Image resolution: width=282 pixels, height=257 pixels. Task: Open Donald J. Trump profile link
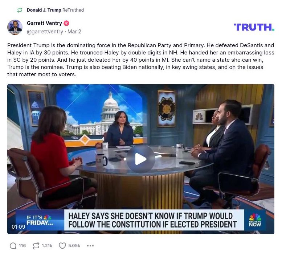tap(44, 10)
